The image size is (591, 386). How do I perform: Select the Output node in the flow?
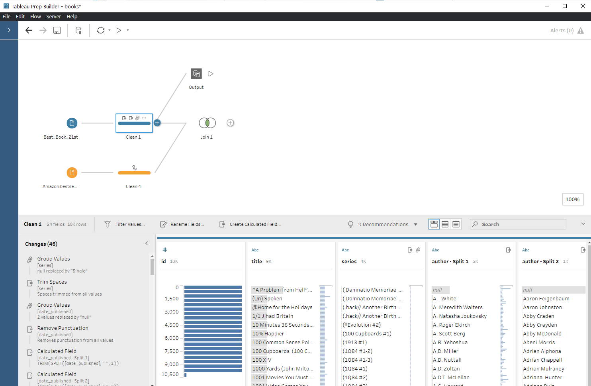[x=196, y=74]
